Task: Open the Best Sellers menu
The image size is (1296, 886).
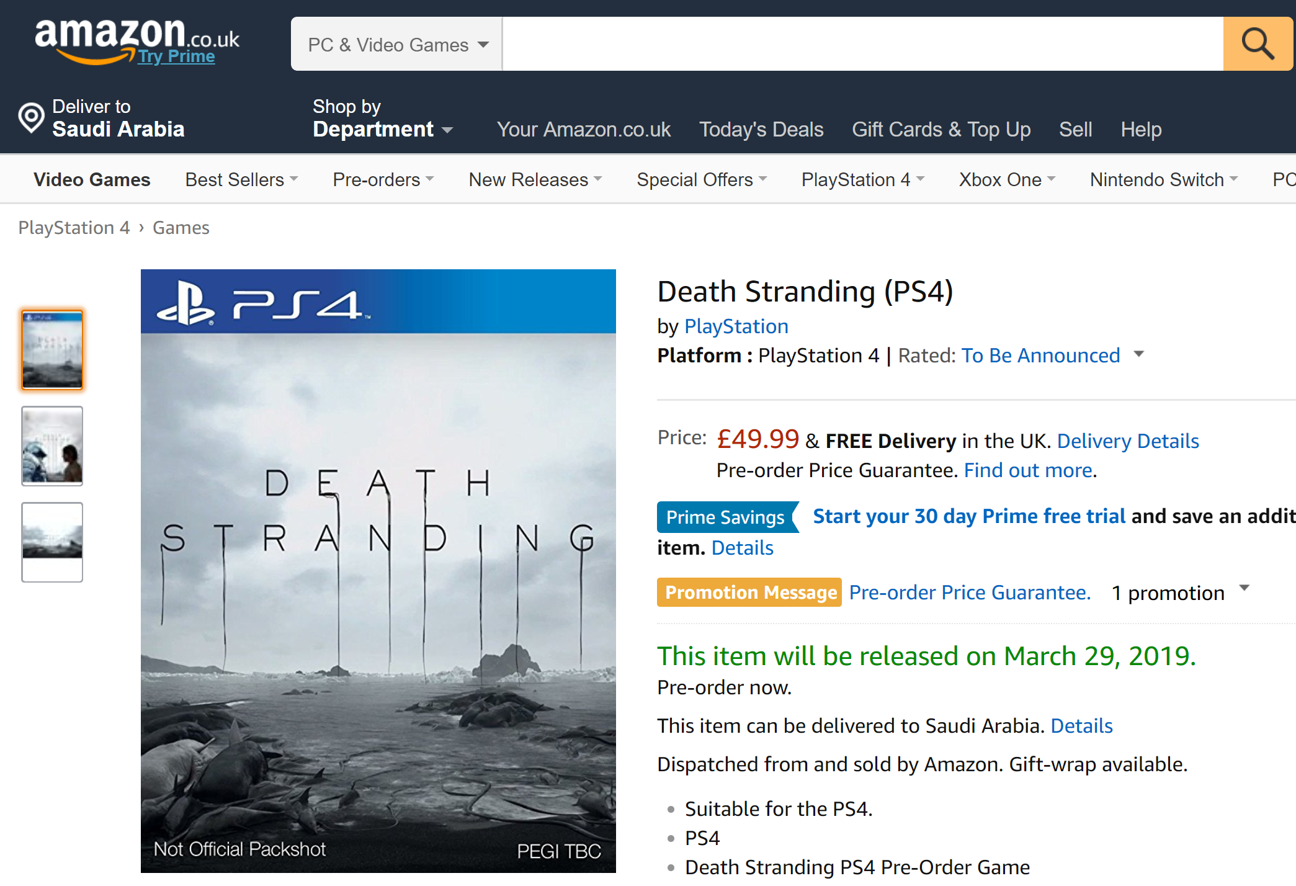Action: click(241, 179)
